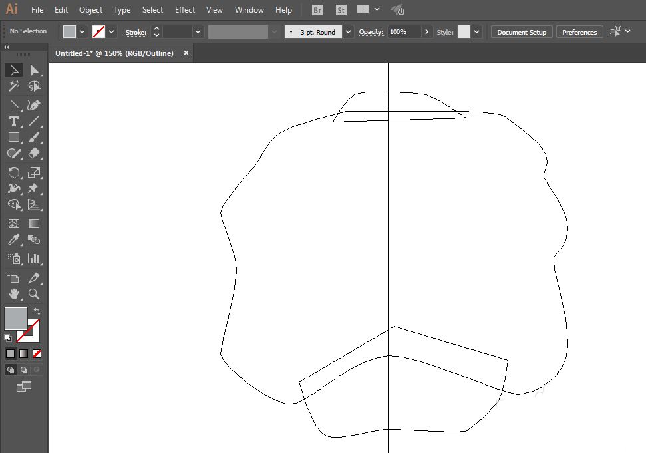This screenshot has width=646, height=453.
Task: Select the Shaper tool
Action: pos(13,153)
